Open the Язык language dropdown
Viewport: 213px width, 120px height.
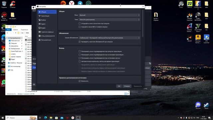pos(109,15)
